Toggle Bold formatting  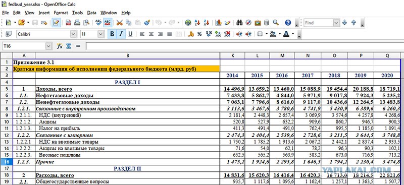pos(112,34)
